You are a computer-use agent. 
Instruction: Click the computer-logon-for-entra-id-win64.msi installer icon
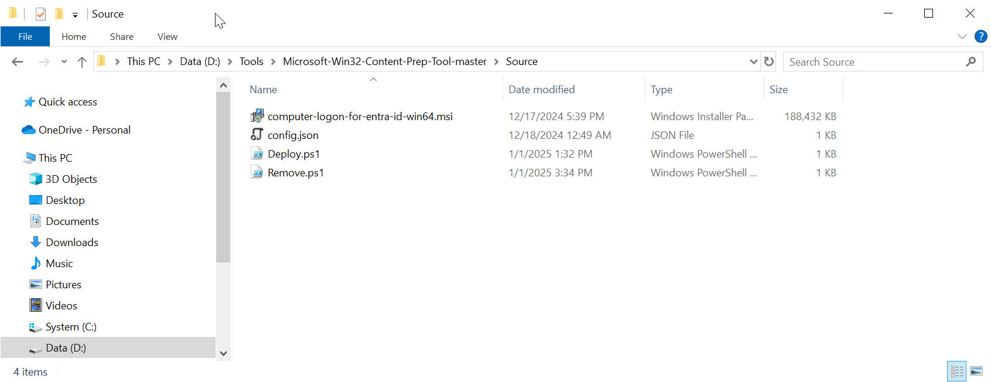pos(257,116)
